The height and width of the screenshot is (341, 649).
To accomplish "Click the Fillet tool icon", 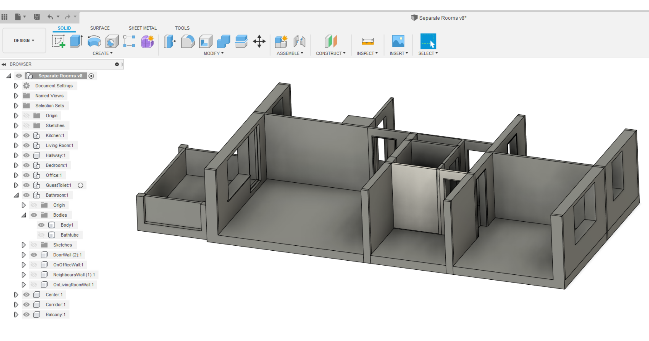I will click(x=188, y=41).
